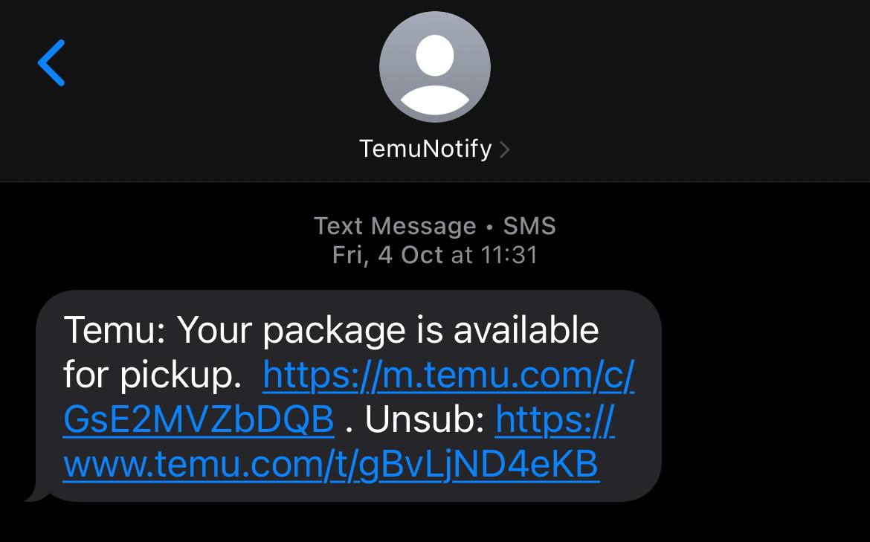The image size is (870, 542).
Task: Tap the blue back chevron
Action: coord(51,63)
